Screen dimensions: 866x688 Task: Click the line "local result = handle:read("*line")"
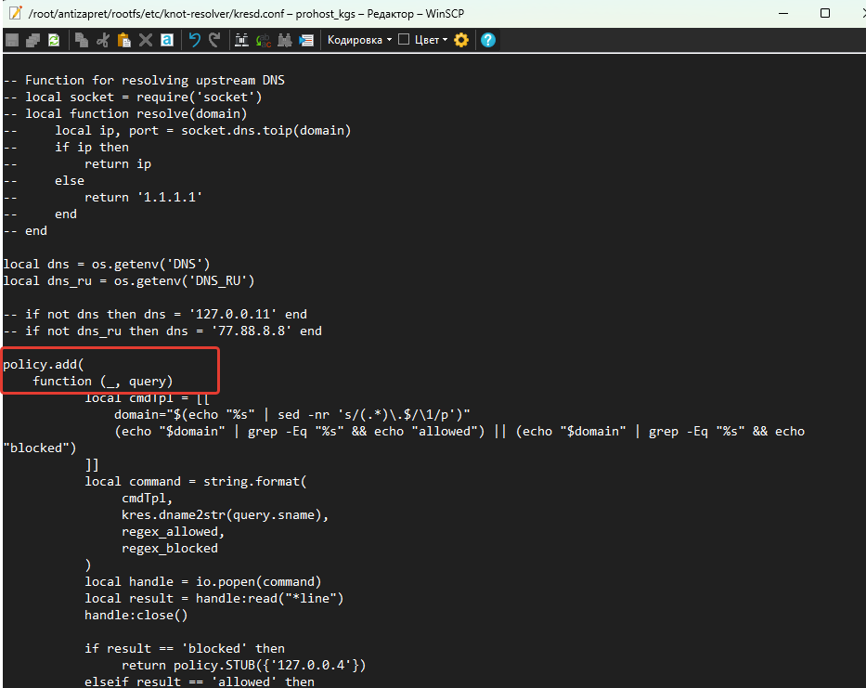[x=213, y=598]
